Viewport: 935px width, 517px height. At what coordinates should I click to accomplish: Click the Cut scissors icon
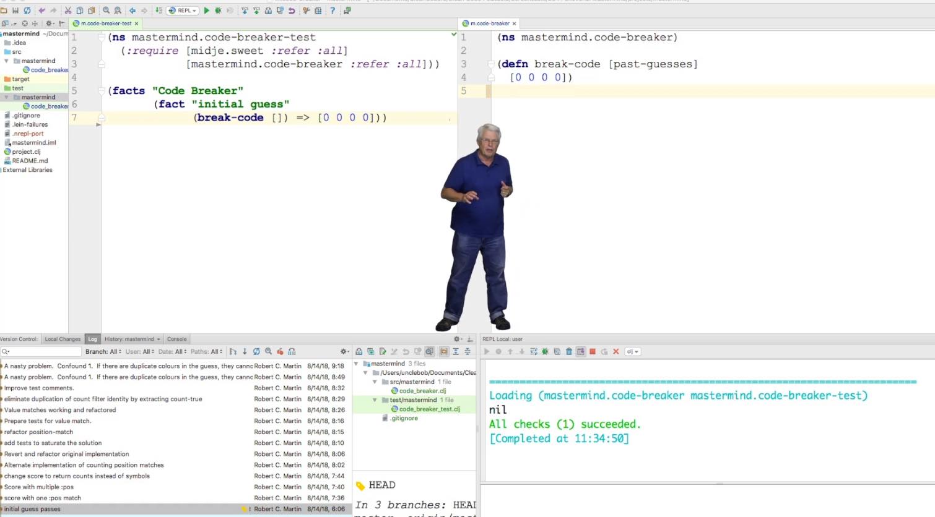(68, 11)
